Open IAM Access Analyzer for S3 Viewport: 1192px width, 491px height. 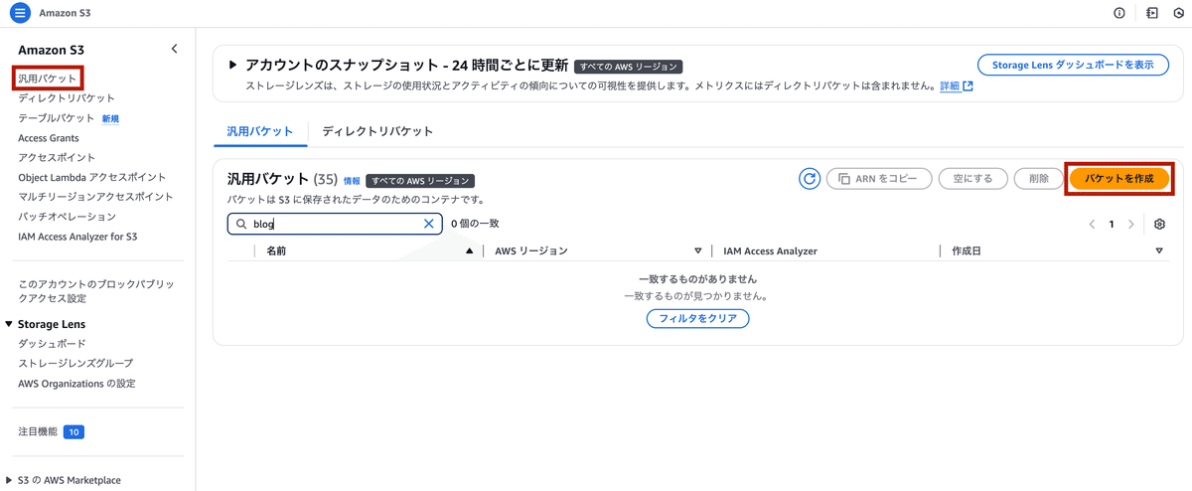[77, 237]
